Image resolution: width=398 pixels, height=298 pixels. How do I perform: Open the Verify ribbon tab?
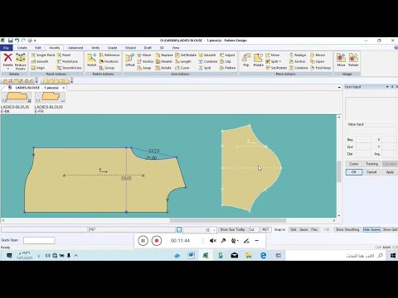pyautogui.click(x=95, y=48)
